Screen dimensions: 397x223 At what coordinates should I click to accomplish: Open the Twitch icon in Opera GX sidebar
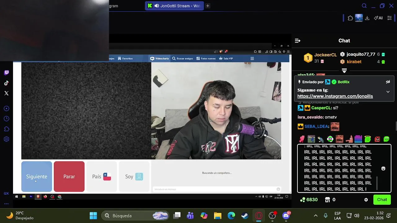(x=7, y=72)
